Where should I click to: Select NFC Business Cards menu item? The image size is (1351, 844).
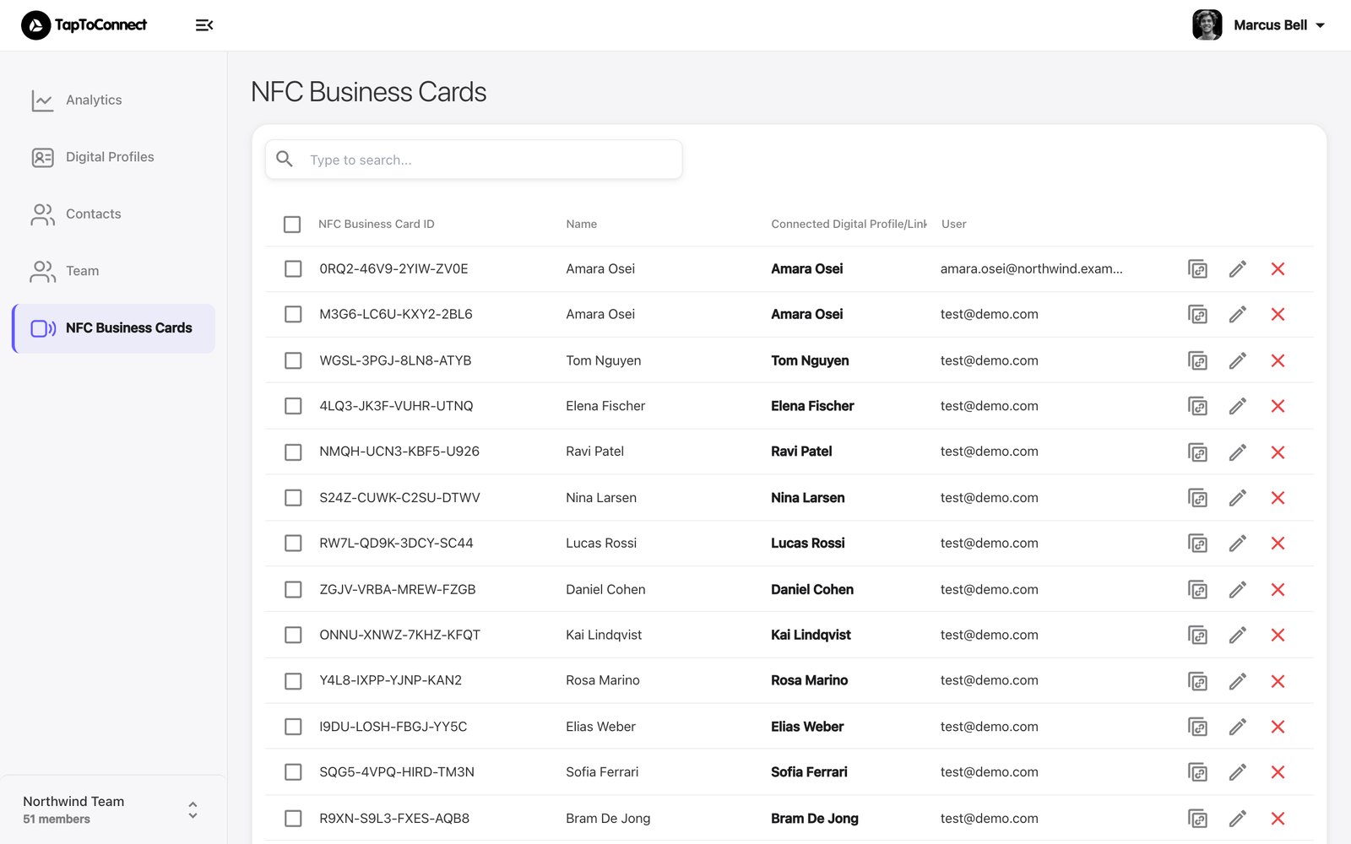[113, 328]
